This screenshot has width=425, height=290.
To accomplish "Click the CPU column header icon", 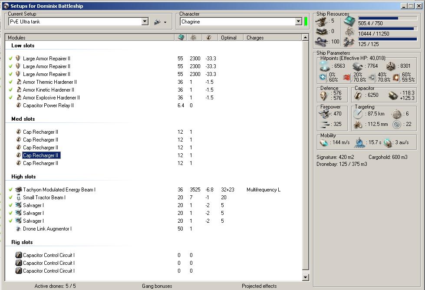I will click(181, 37).
